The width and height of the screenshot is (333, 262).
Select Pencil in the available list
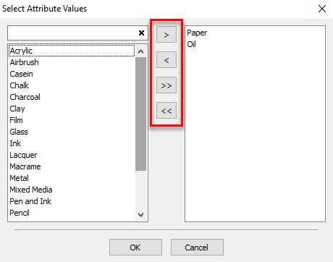[72, 213]
